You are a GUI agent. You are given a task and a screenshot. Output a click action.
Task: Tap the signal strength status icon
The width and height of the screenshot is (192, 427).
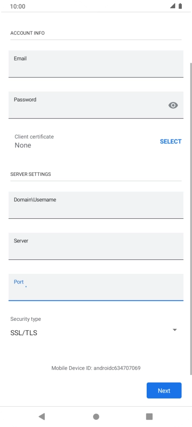click(172, 6)
